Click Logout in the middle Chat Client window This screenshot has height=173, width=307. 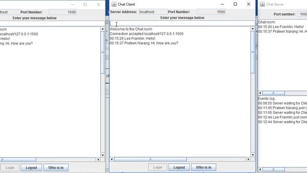(x=179, y=168)
